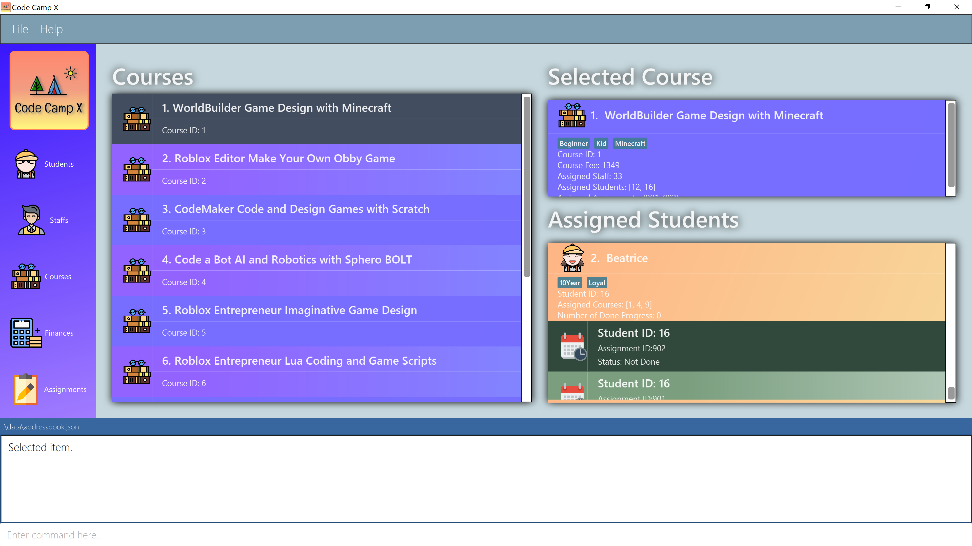
Task: Click the Selected Course panel scrollbar
Action: point(951,145)
